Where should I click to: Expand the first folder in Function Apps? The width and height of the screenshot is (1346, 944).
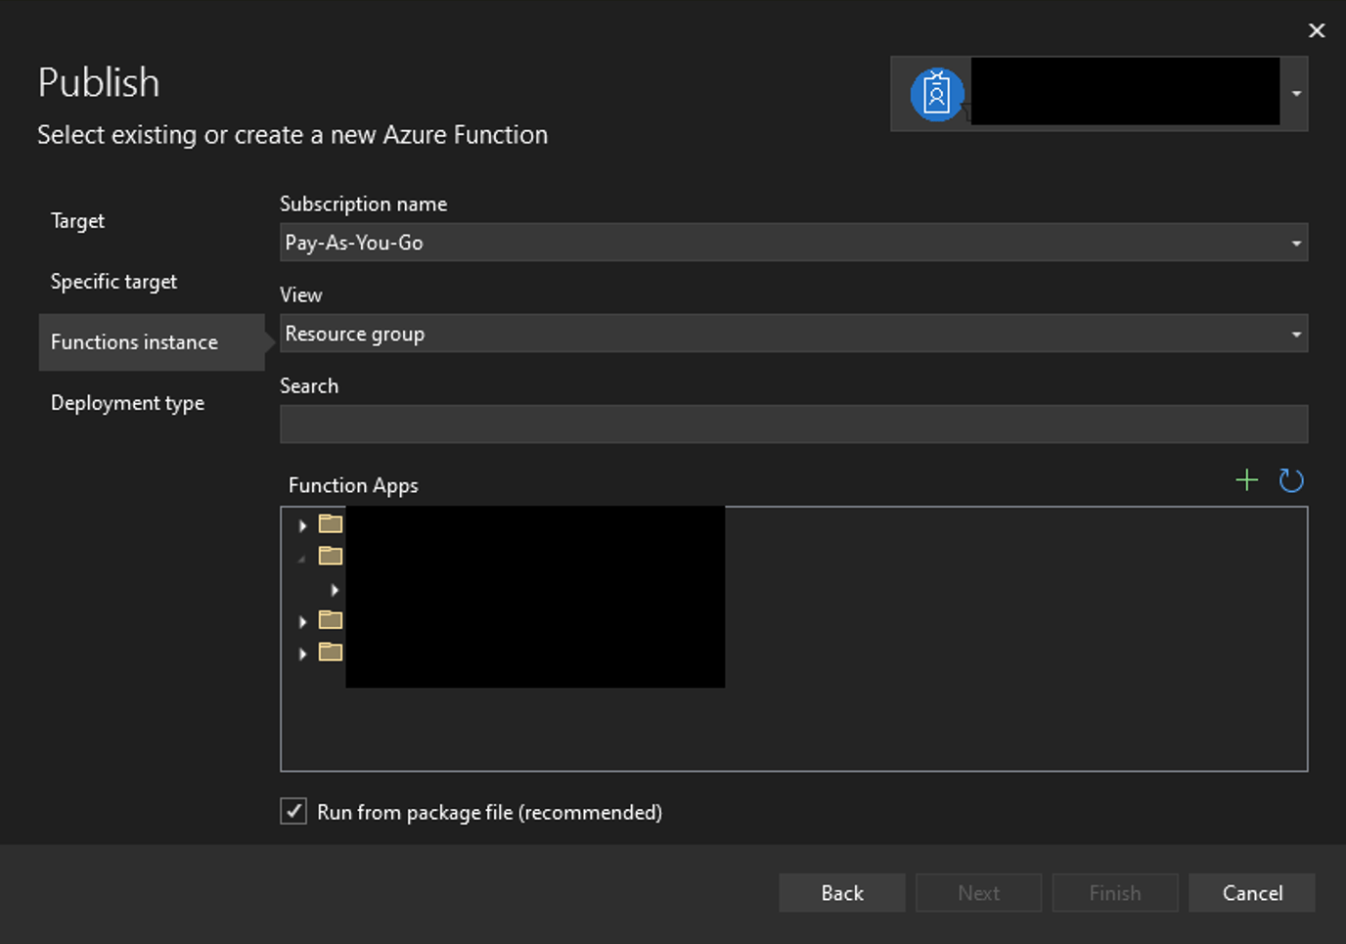302,525
